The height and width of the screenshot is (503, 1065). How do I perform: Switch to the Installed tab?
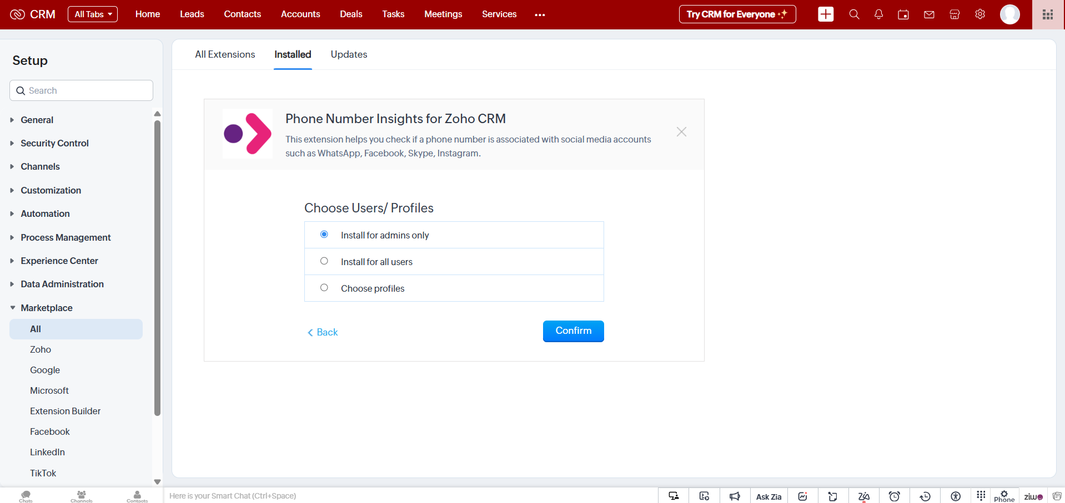[x=293, y=54]
